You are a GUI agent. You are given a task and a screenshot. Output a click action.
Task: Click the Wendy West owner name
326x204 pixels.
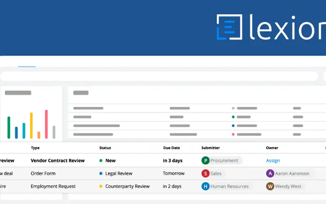click(x=288, y=186)
